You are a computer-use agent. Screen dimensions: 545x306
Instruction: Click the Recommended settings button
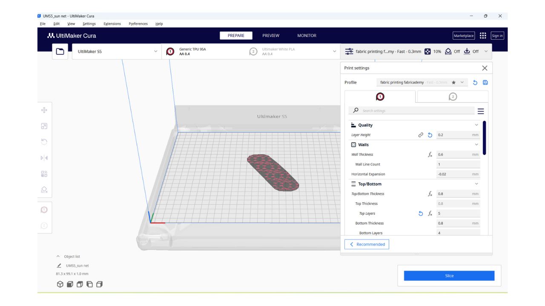pyautogui.click(x=367, y=244)
